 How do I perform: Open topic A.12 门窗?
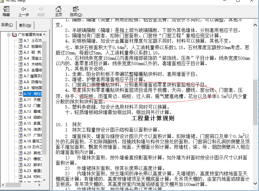tap(33, 106)
